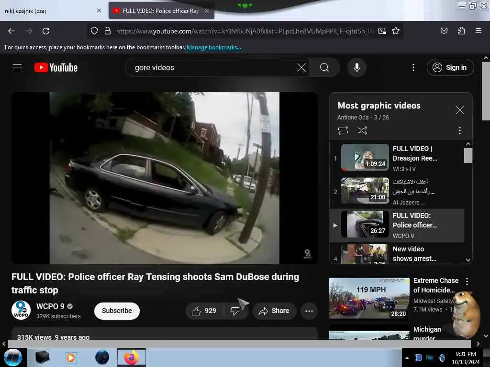The image size is (490, 367).
Task: Select playlist item New video shows arrest
Action: [397, 253]
